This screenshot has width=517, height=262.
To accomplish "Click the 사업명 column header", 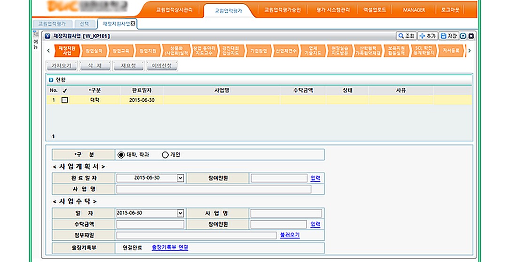I will 221,90.
